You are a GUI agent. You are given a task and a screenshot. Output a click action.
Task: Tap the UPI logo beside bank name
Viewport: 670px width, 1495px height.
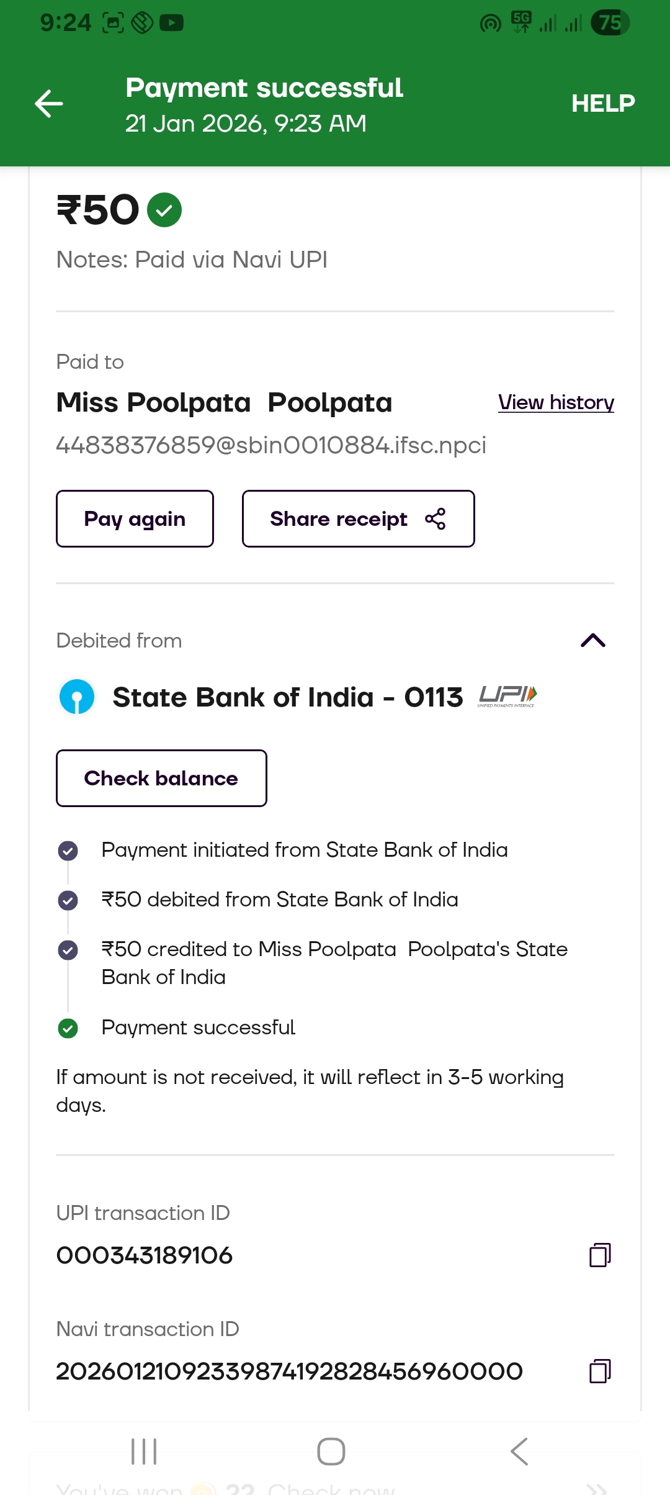(507, 697)
